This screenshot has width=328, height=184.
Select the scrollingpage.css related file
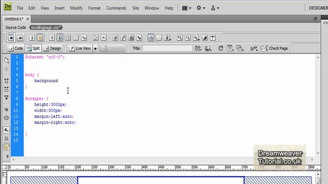click(46, 28)
